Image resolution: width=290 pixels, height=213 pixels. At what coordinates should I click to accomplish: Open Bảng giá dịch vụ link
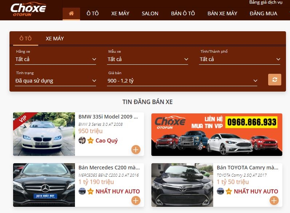(266, 2)
